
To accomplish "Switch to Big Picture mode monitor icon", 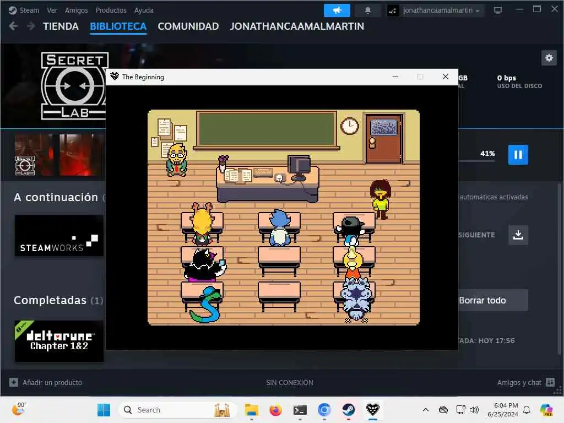I will 498,10.
